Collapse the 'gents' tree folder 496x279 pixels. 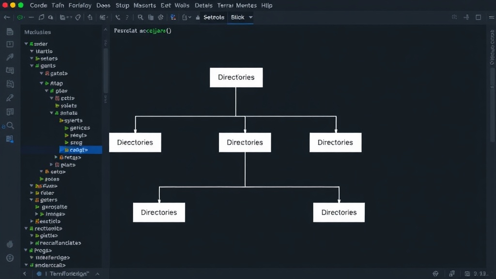click(31, 66)
